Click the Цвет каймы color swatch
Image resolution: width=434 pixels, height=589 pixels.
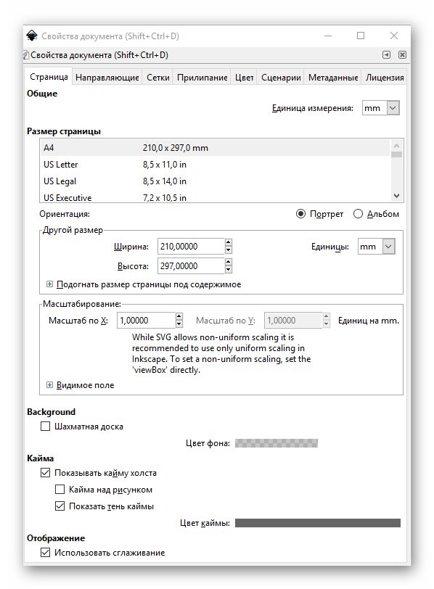[x=317, y=523]
